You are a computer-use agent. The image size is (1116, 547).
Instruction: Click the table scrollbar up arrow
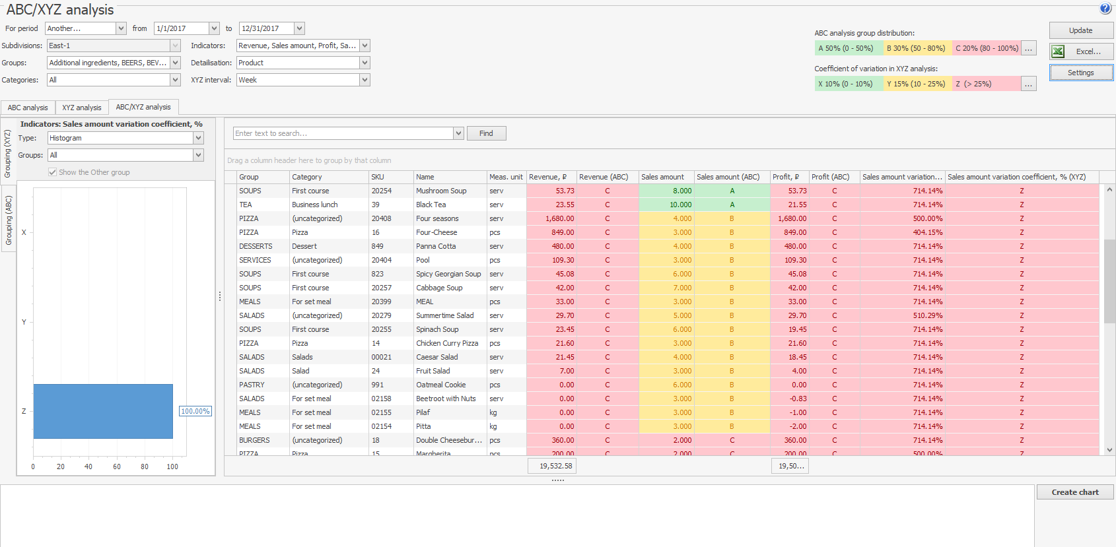pyautogui.click(x=1109, y=190)
